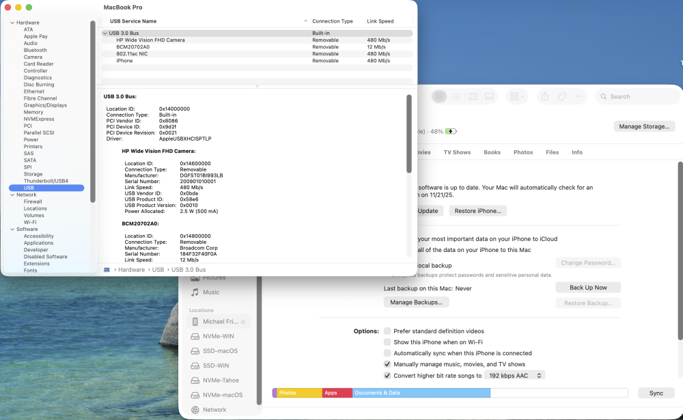Image resolution: width=683 pixels, height=420 pixels.
Task: Switch Finder to column view
Action: tap(473, 96)
